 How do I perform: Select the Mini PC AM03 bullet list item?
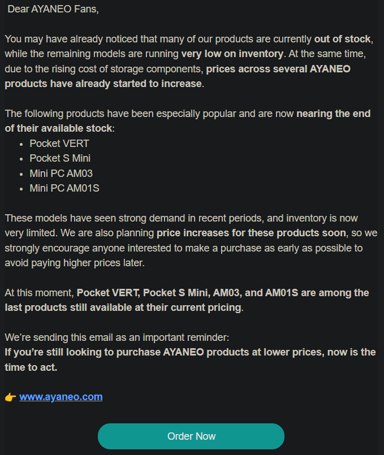[x=61, y=174]
